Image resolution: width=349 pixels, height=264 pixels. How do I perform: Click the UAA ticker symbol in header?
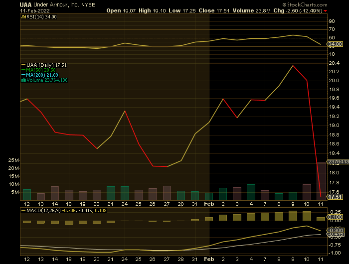(25, 4)
